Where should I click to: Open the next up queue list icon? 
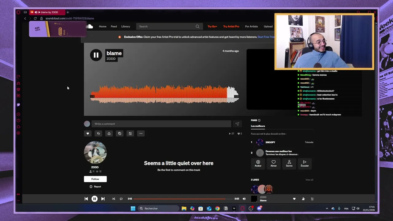(x=312, y=199)
